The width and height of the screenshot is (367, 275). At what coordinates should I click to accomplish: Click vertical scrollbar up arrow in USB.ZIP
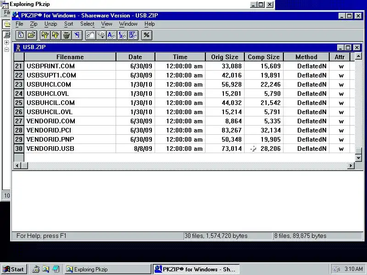point(358,56)
